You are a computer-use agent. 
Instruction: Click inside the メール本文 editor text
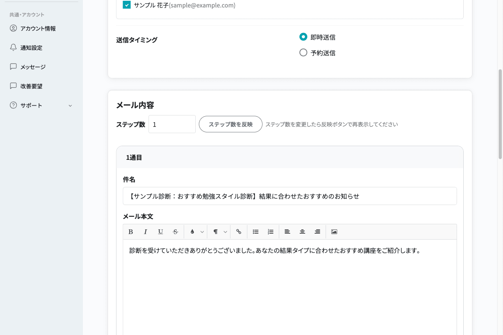point(275,251)
